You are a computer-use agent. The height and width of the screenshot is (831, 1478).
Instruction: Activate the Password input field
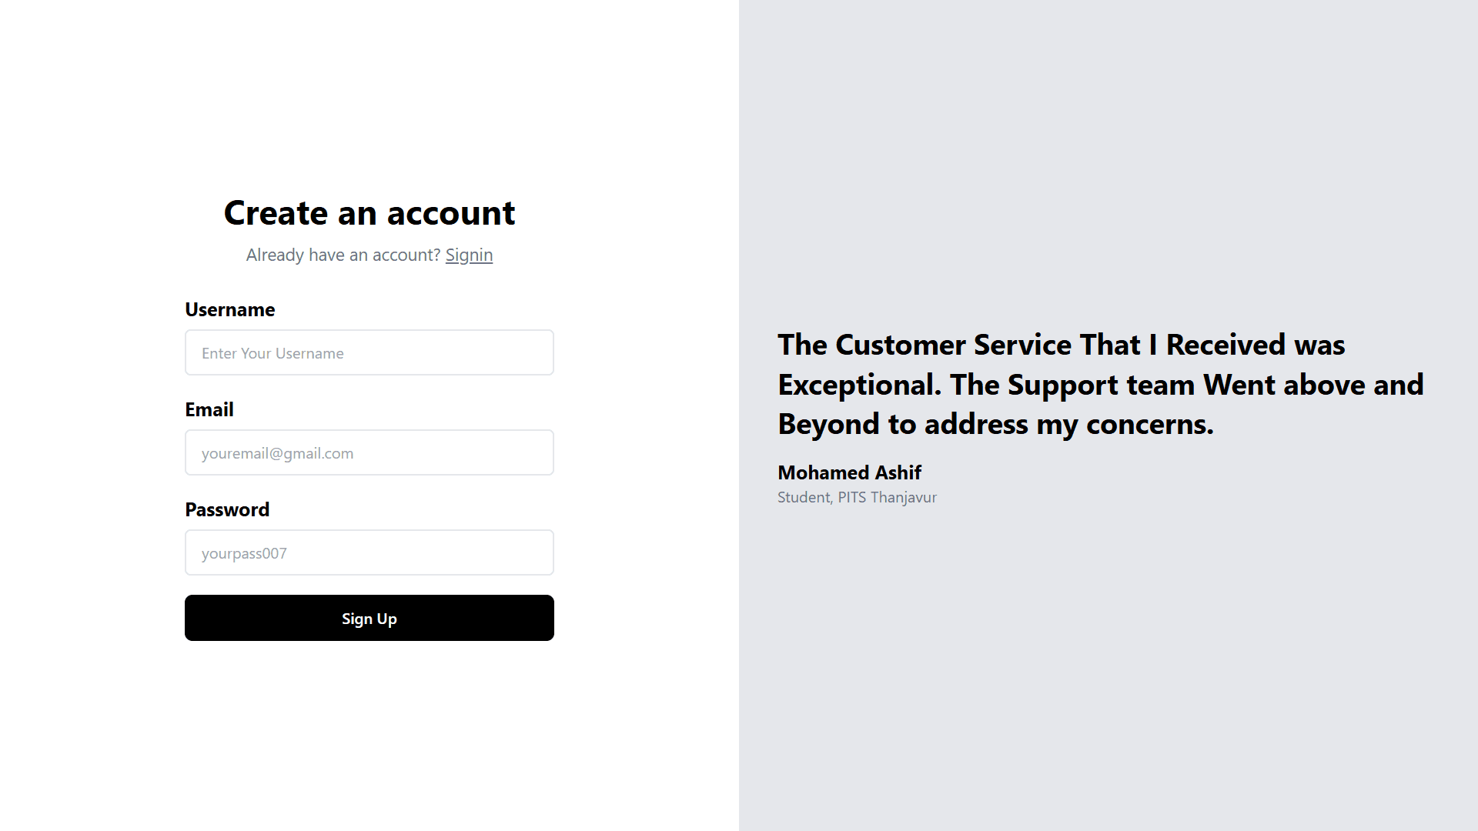tap(369, 552)
